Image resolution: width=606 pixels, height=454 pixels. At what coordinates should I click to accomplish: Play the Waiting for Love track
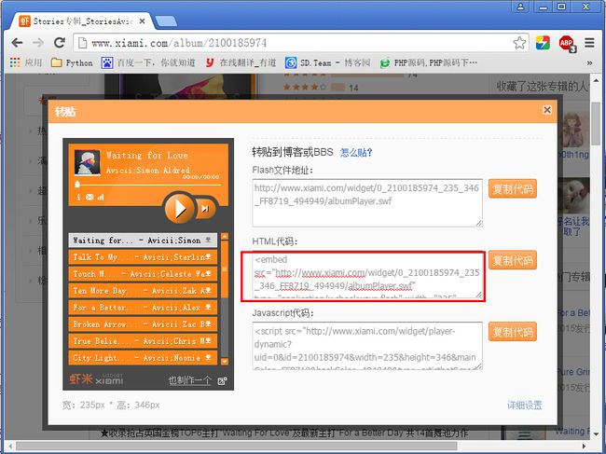tap(179, 209)
